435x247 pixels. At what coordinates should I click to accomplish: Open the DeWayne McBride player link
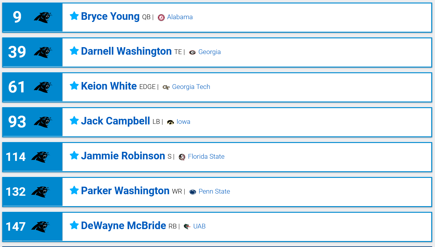(x=123, y=226)
